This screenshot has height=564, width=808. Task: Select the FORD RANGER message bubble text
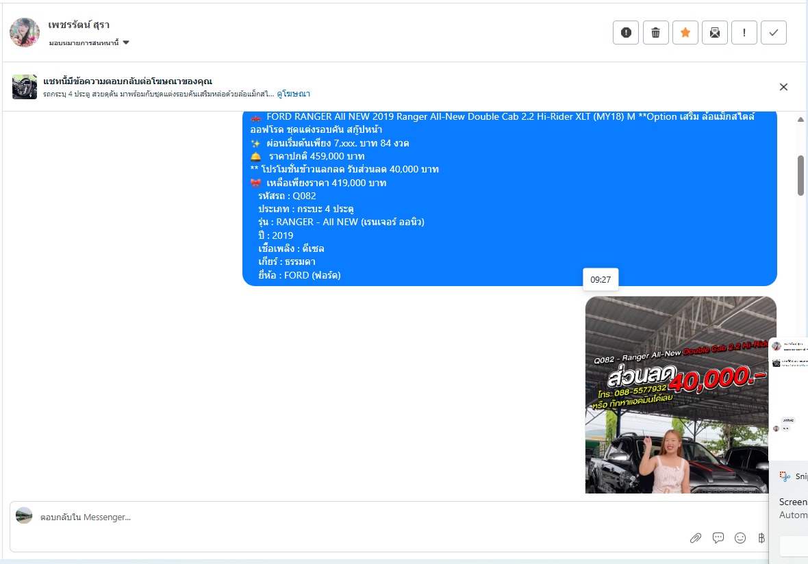point(509,198)
